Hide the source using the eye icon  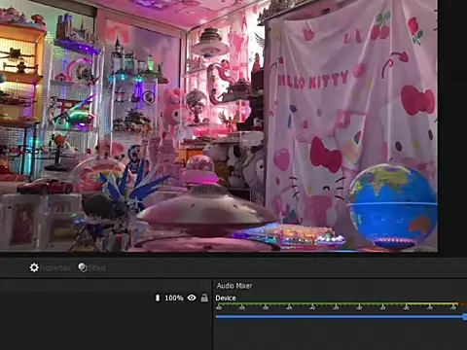point(192,297)
